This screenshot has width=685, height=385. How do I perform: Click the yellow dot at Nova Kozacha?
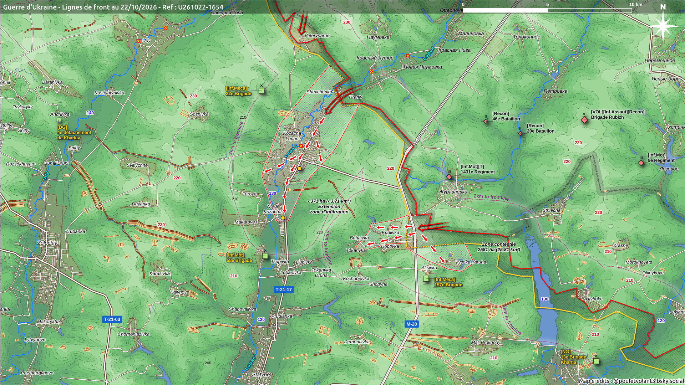(283, 218)
